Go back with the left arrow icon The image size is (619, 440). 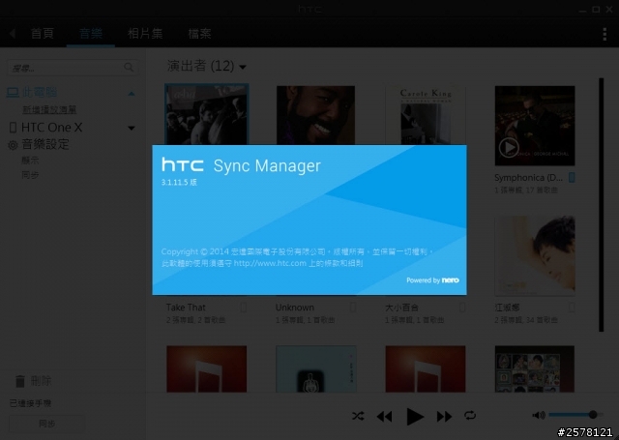[x=13, y=34]
